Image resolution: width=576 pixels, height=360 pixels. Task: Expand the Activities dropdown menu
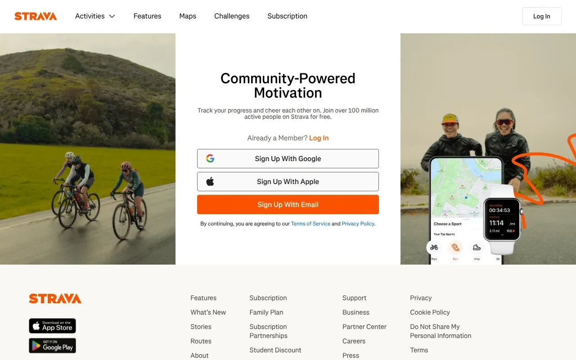tap(95, 16)
